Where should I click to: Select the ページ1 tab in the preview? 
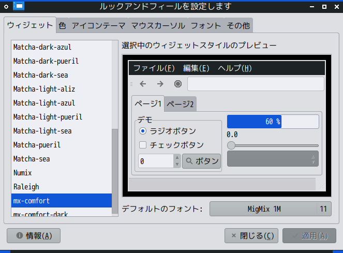[148, 103]
